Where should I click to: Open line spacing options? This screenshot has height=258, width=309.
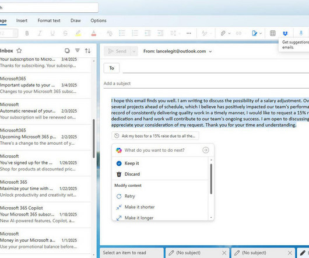[173, 33]
